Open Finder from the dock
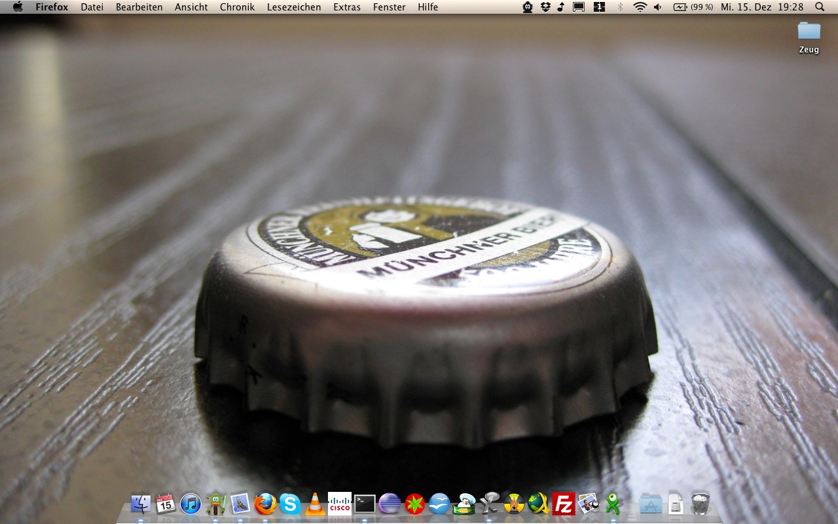Image resolution: width=838 pixels, height=524 pixels. point(141,504)
